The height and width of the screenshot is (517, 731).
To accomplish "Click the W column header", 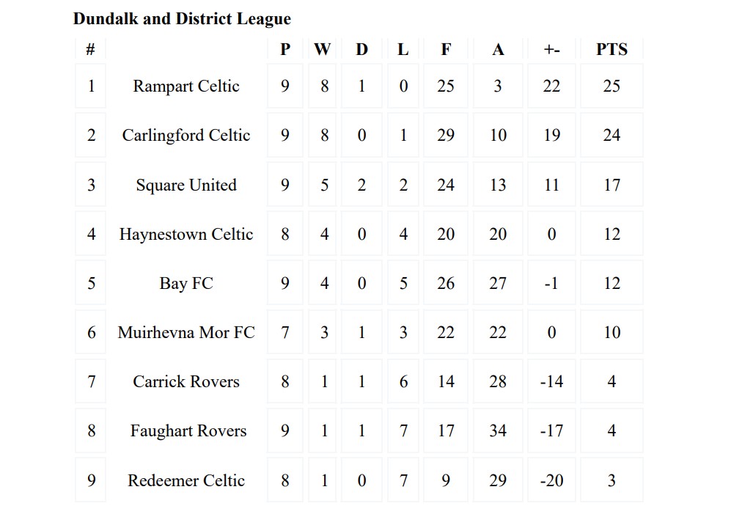I will pyautogui.click(x=322, y=49).
